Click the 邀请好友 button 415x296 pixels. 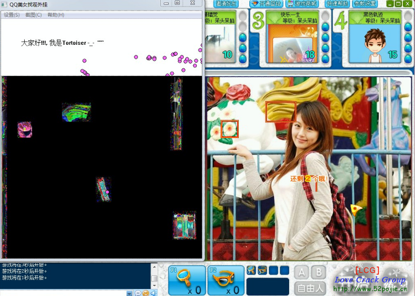[226, 4]
